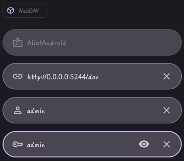
Task: Toggle password visibility with the eye icon
Action: tap(144, 144)
